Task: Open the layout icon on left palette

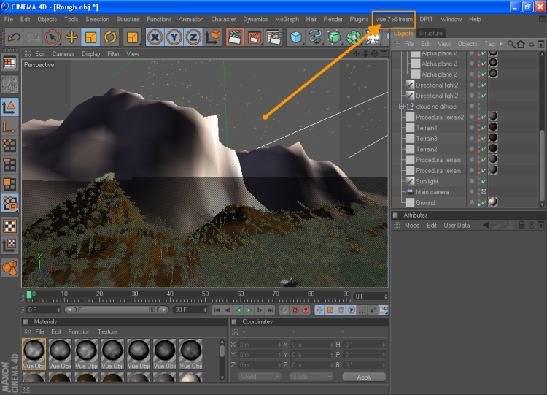Action: pos(9,64)
